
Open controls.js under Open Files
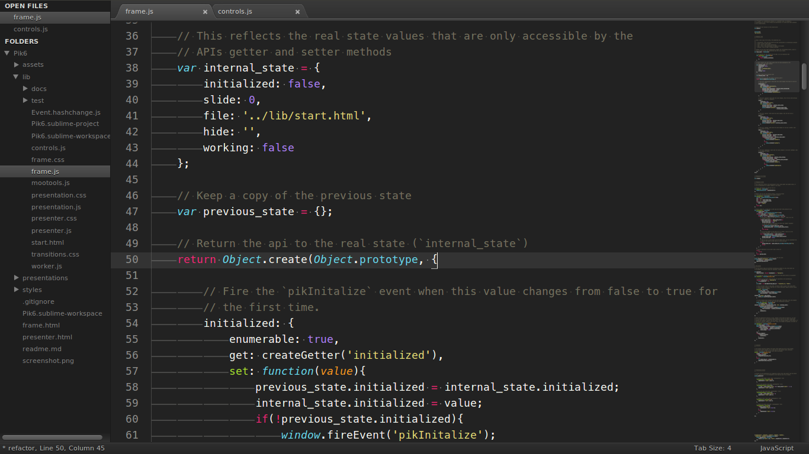coord(55,29)
